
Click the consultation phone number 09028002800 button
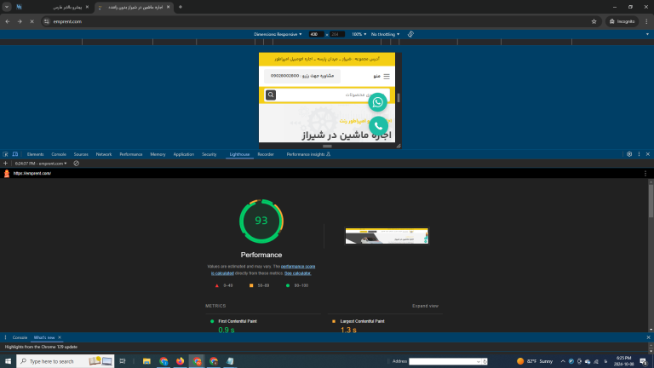[302, 76]
